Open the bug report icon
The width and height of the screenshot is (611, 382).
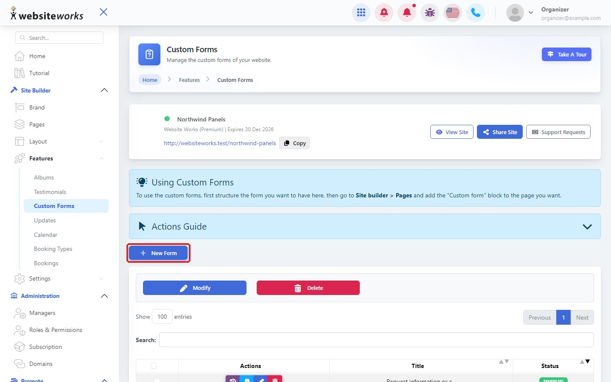point(430,13)
